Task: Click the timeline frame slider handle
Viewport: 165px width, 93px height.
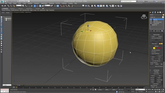Action: [19, 85]
